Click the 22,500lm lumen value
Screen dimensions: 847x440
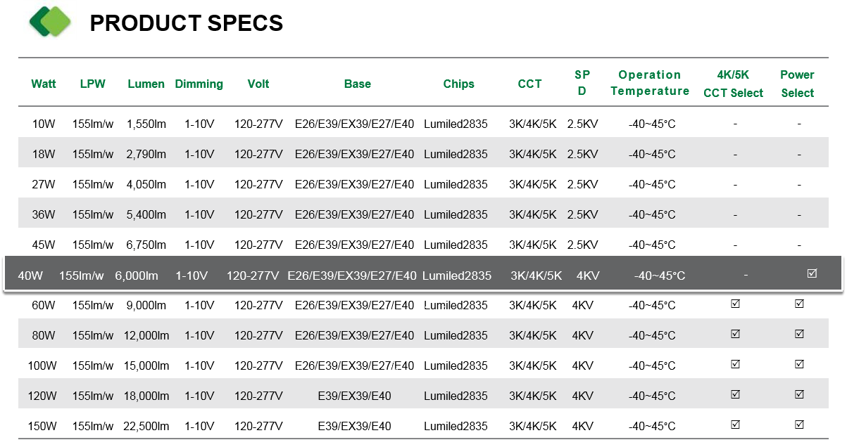(x=146, y=426)
